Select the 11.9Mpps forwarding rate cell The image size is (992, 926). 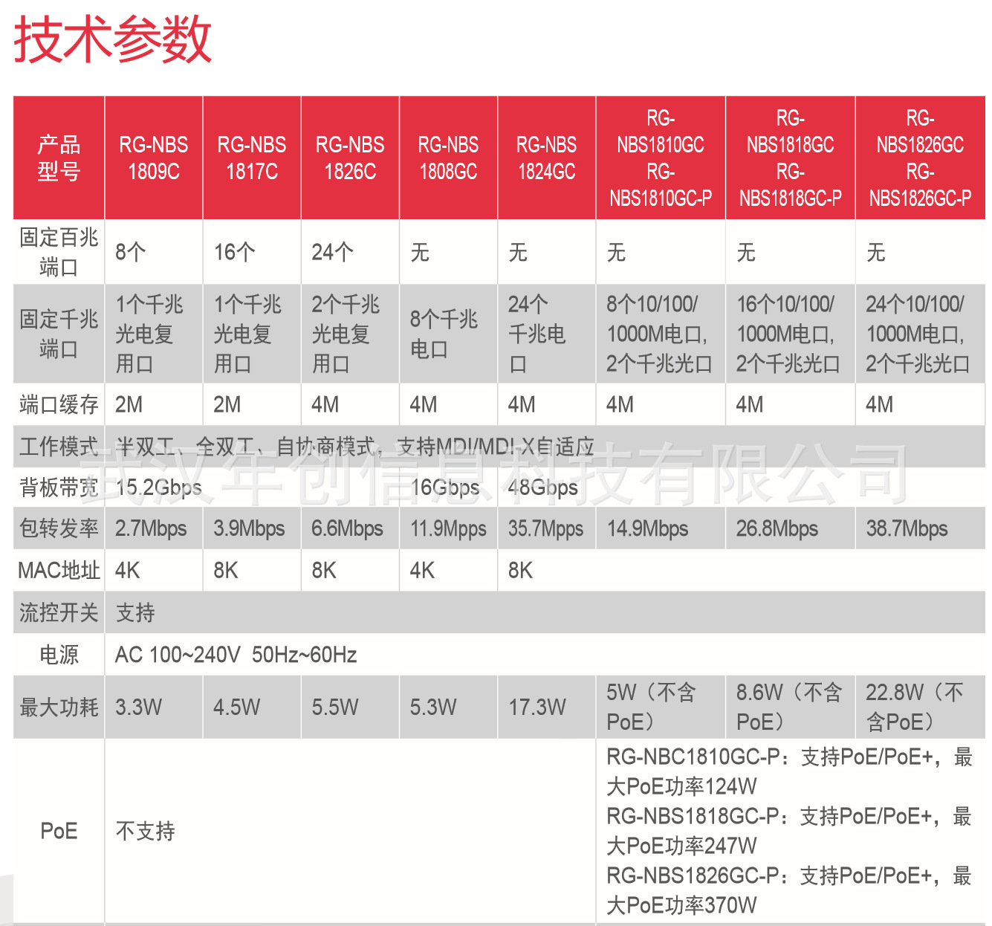[x=448, y=528]
